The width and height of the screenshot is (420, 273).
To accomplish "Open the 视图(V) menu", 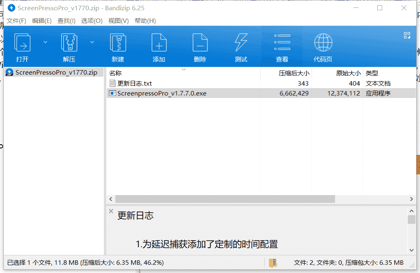I will [118, 21].
